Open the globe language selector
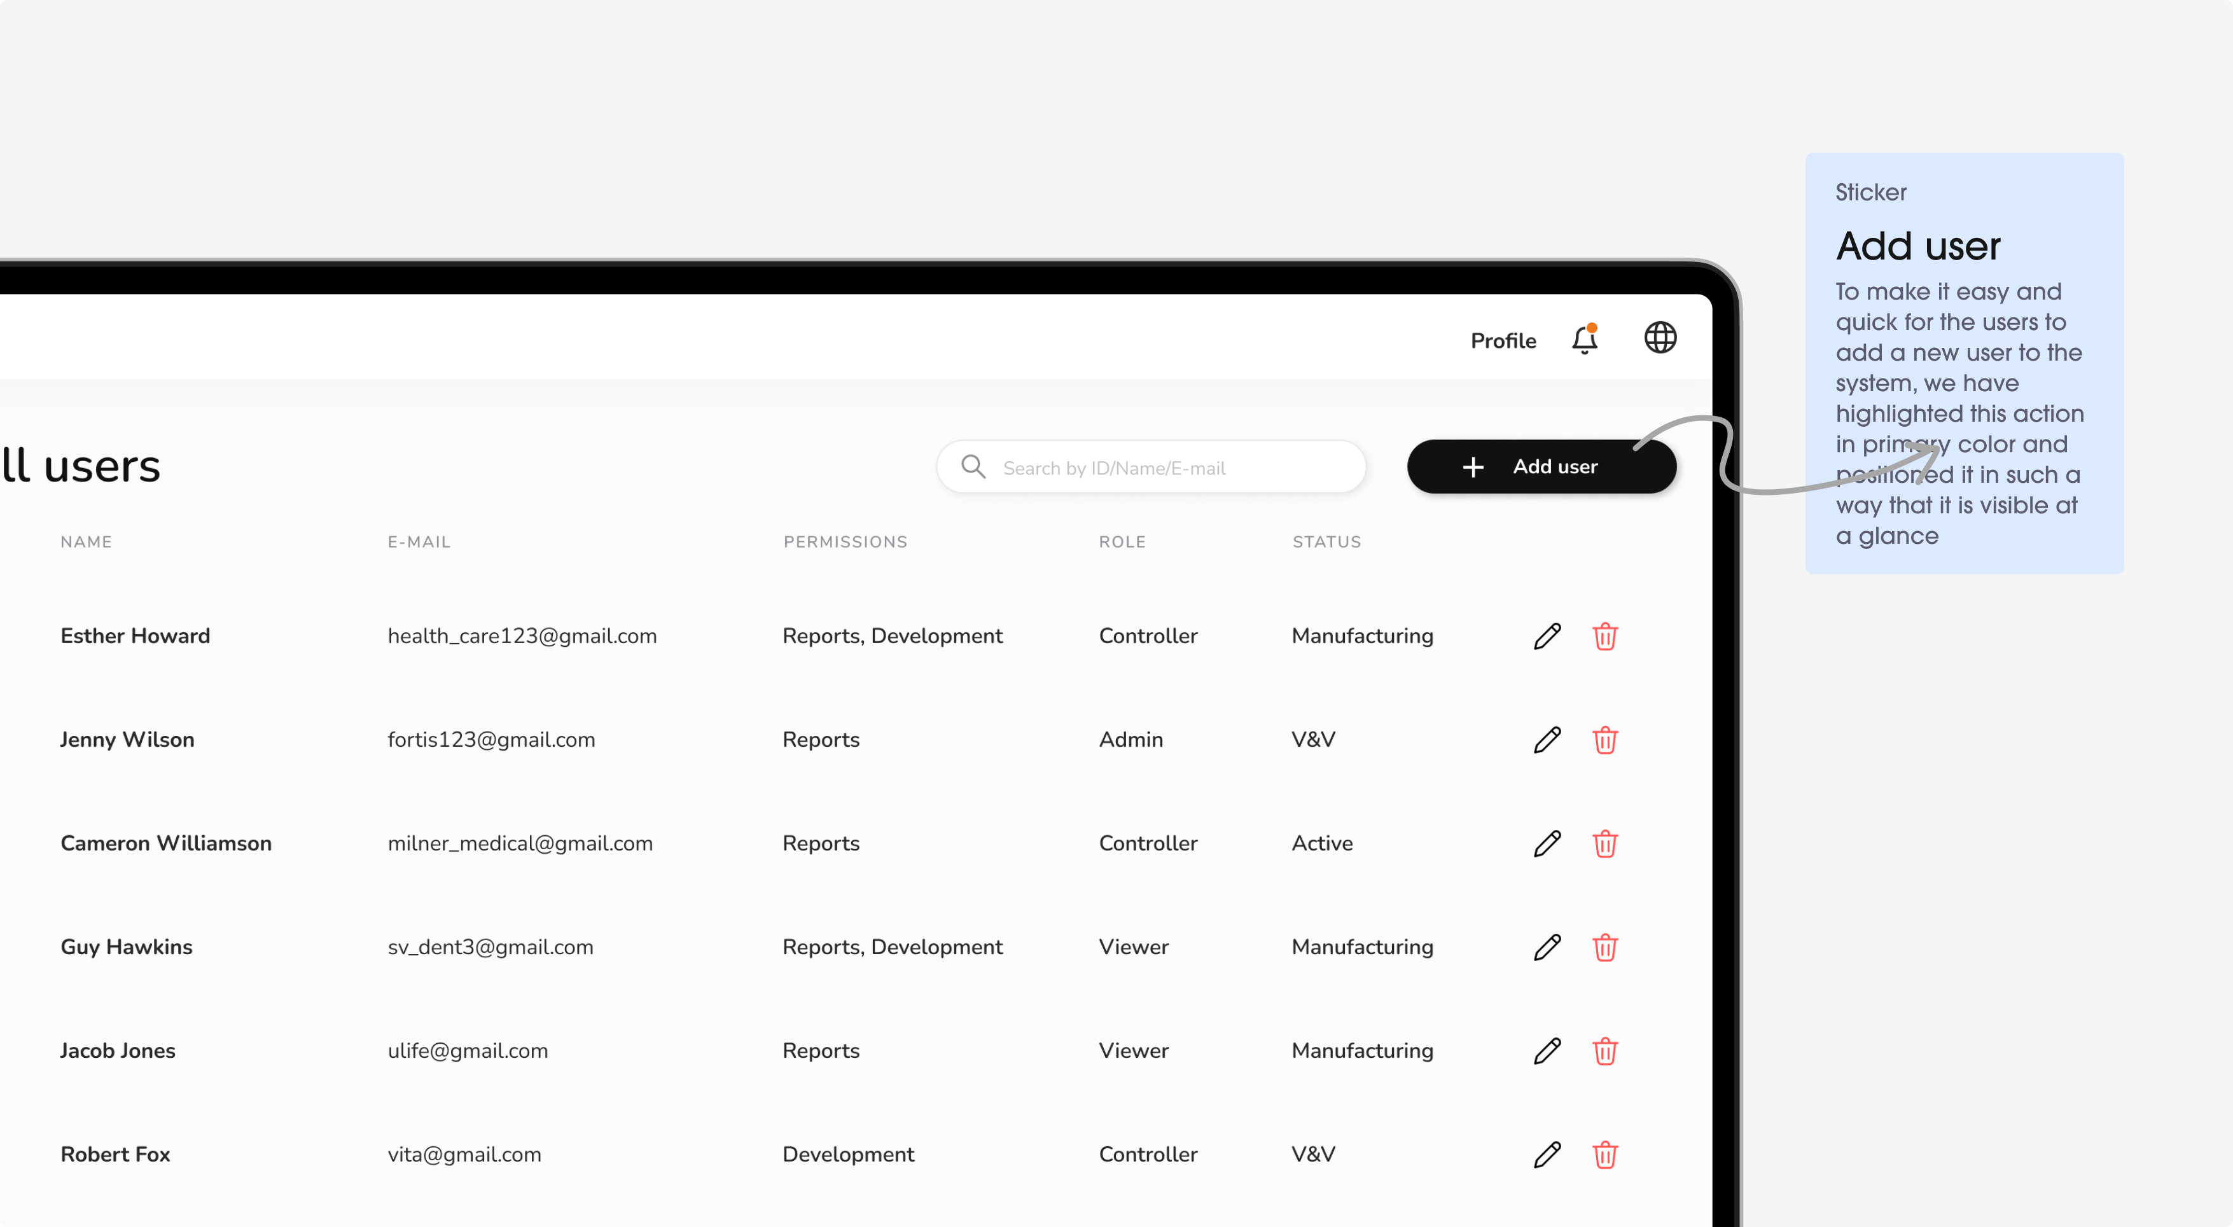This screenshot has width=2233, height=1227. coord(1660,338)
